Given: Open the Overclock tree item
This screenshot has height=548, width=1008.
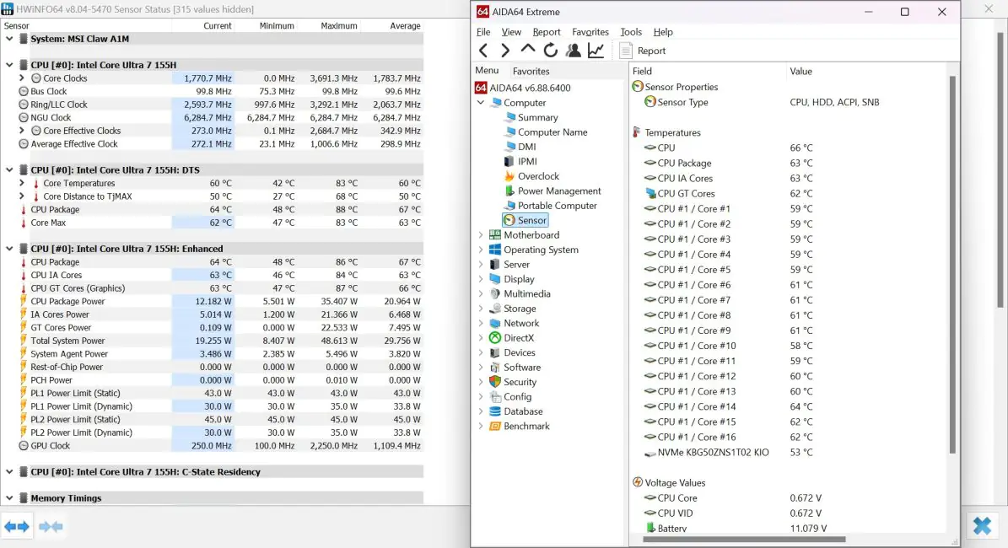Looking at the screenshot, I should (x=538, y=177).
